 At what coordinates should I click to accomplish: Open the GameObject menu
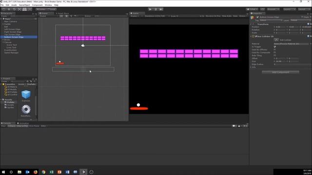pyautogui.click(x=24, y=5)
